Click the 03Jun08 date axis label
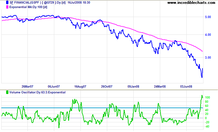The width and height of the screenshot is (218, 132). 186,87
